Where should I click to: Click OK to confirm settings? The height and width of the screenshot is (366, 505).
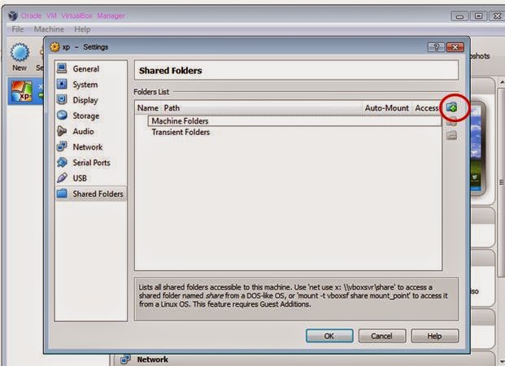[329, 336]
